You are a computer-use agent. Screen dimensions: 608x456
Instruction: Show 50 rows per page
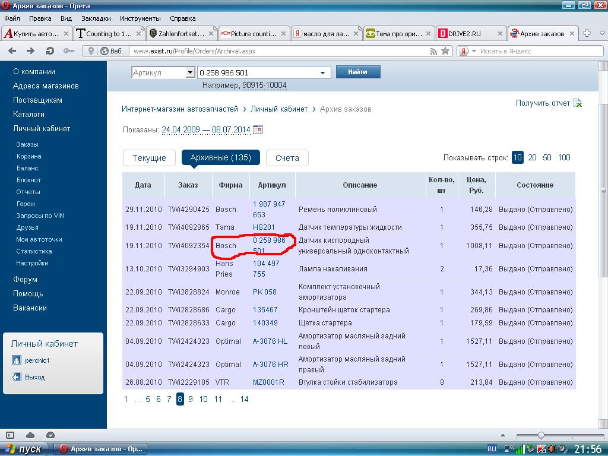(547, 157)
